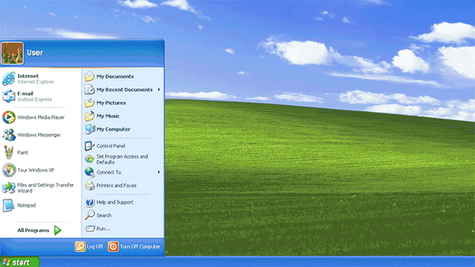Click the My Recent Documents icon
Viewport: 475px width, 267px height.
pos(90,90)
